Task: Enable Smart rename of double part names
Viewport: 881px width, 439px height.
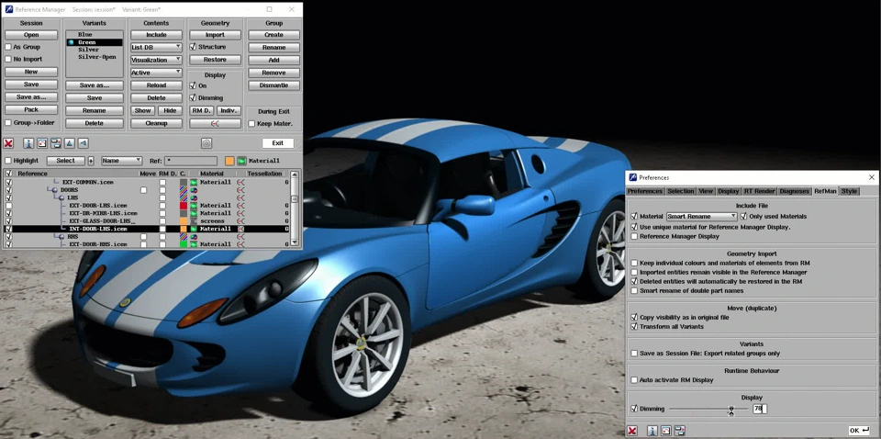Action: pos(634,290)
